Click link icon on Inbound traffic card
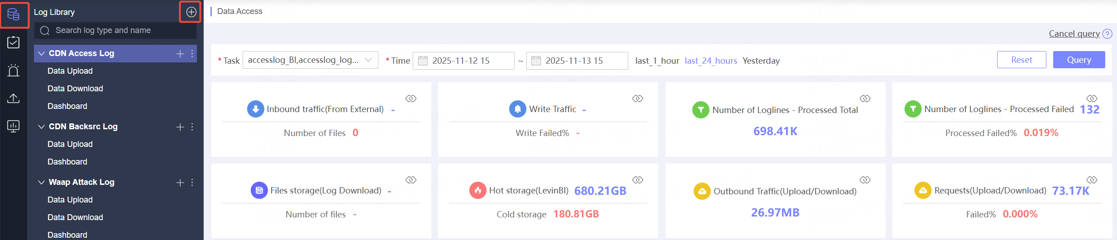1117x240 pixels. point(411,99)
